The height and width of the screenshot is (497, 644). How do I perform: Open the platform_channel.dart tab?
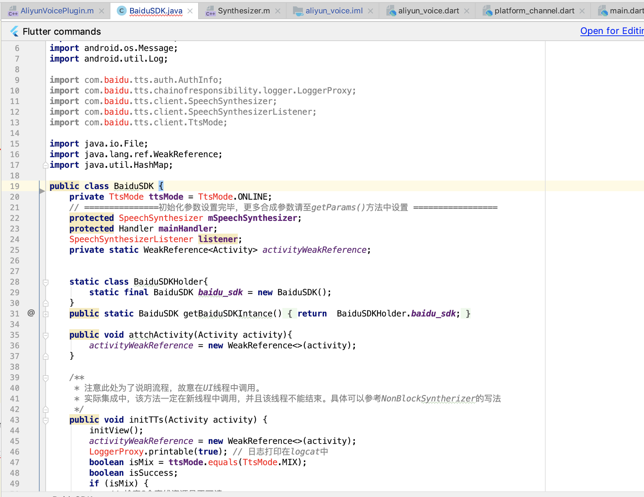534,11
